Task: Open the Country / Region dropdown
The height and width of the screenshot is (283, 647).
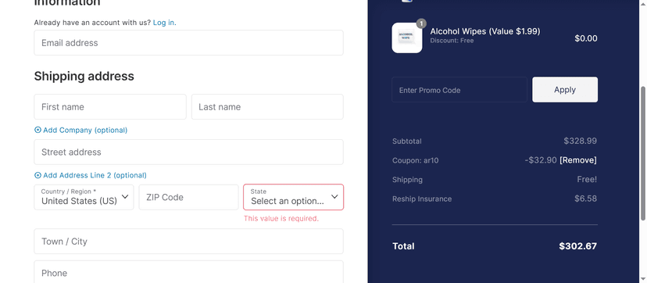Action: pos(84,197)
